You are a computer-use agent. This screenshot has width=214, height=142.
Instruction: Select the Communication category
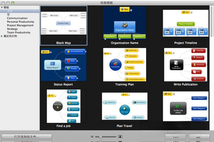pos(17,18)
